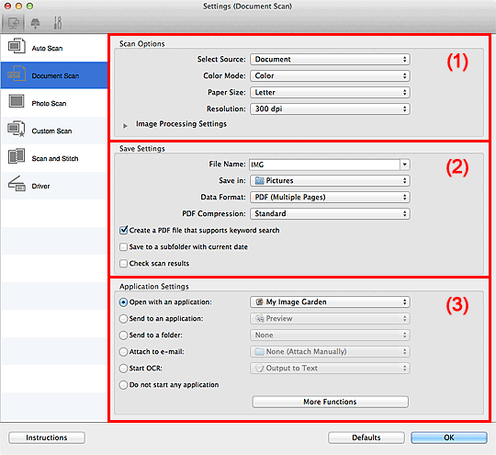Select the Document Scan PDF icon
The image size is (496, 455).
click(x=17, y=74)
